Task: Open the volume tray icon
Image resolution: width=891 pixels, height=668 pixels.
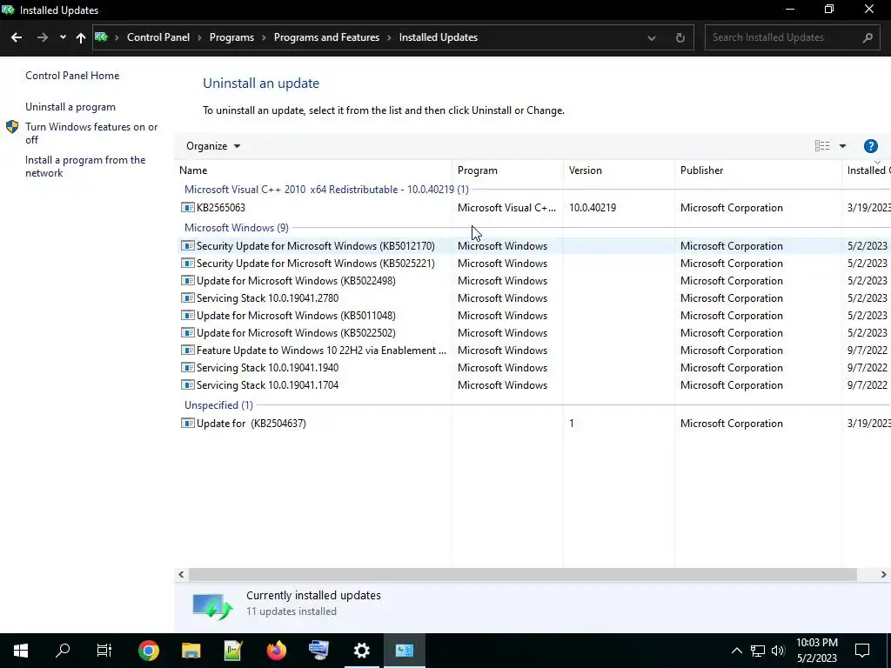Action: pos(778,651)
